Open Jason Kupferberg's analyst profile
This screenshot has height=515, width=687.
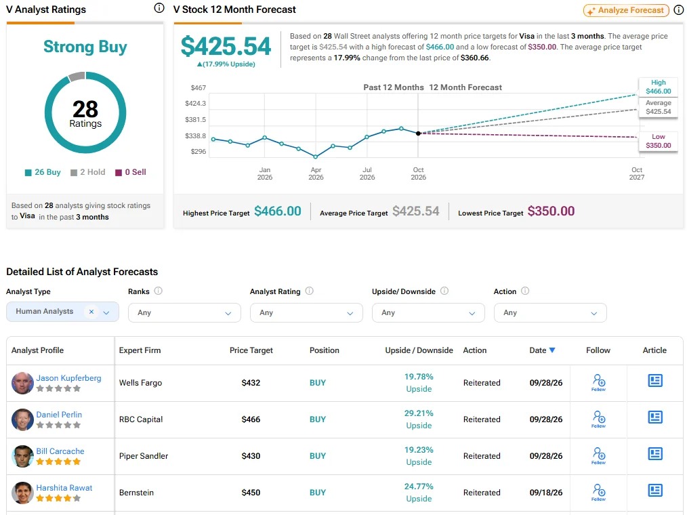point(69,378)
